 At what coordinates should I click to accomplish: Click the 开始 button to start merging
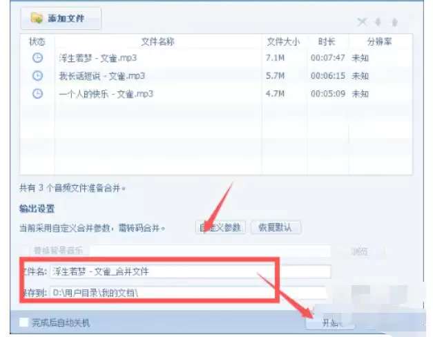coord(330,322)
